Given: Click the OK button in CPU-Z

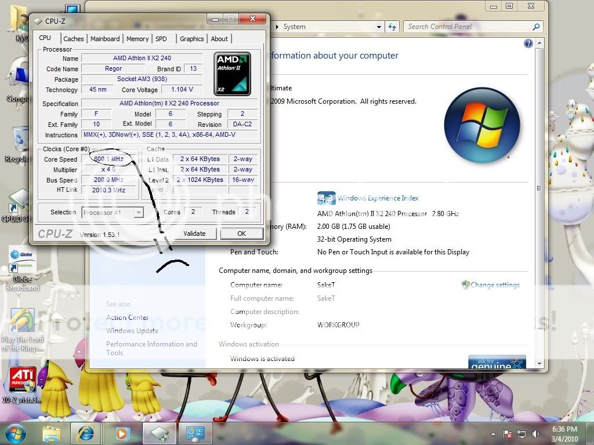Looking at the screenshot, I should tap(242, 234).
